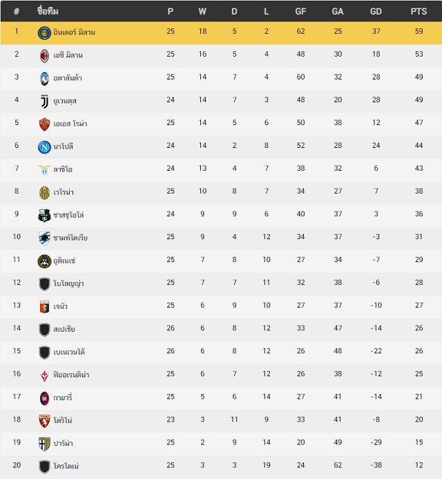Image resolution: width=442 pixels, height=479 pixels.
Task: Open the เวโรน่า team link
Action: pyautogui.click(x=64, y=192)
